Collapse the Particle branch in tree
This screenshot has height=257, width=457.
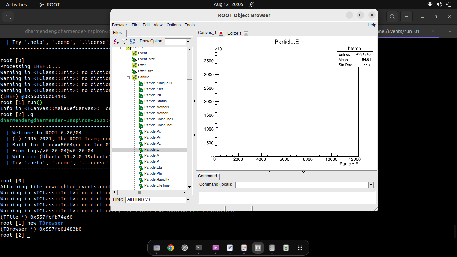(x=128, y=78)
